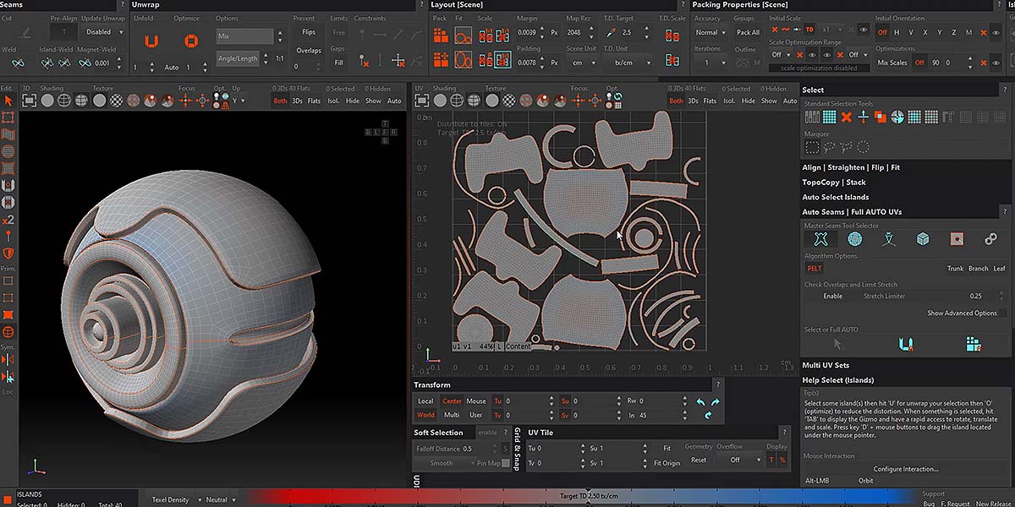The image size is (1015, 507).
Task: Open the Up axis Y dropdown
Action: click(x=240, y=101)
